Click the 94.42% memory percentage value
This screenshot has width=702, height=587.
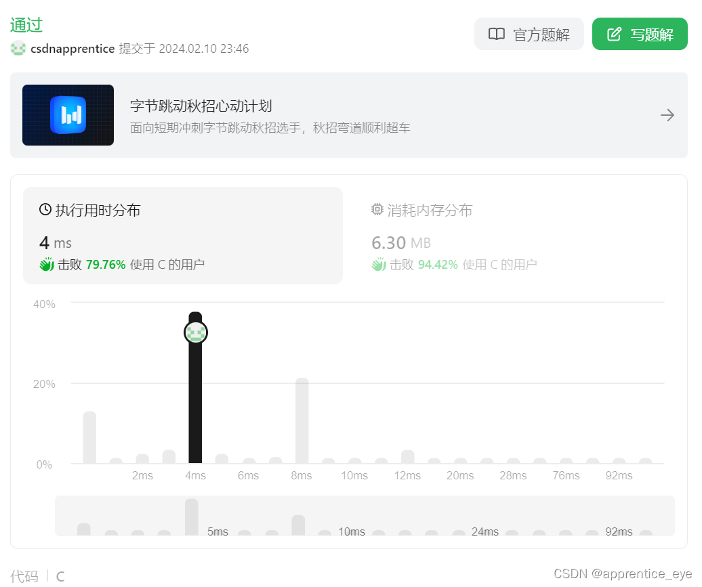pos(438,265)
